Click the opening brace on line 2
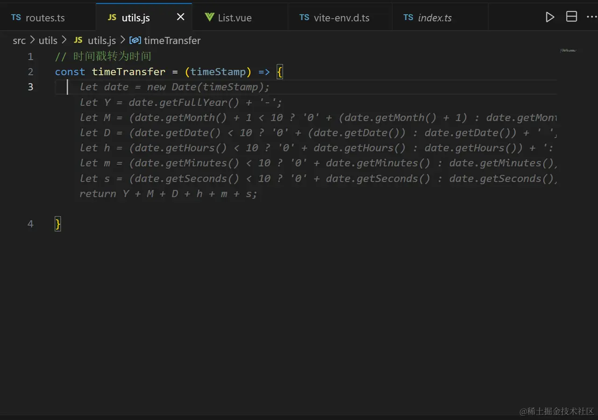The width and height of the screenshot is (598, 420). 280,72
